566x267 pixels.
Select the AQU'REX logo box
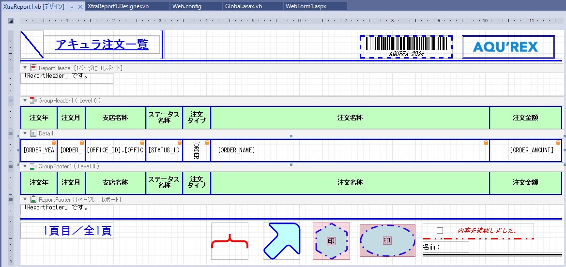tap(508, 47)
